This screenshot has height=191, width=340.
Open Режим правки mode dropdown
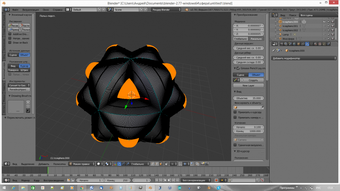tap(82, 164)
